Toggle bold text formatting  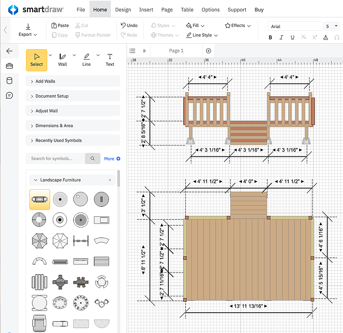[270, 37]
